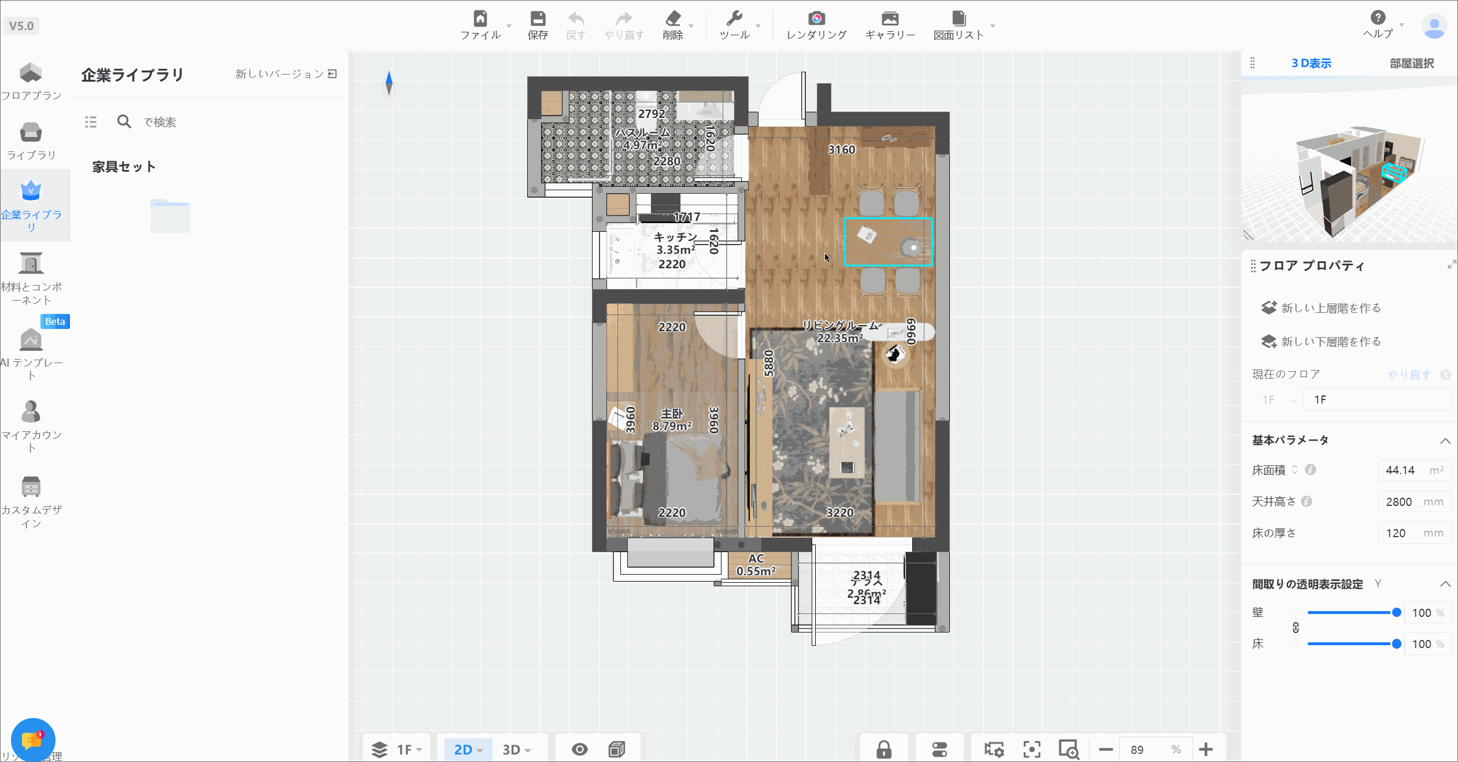Image resolution: width=1458 pixels, height=762 pixels.
Task: Click the 戻す (Undo) arrow
Action: (x=576, y=19)
